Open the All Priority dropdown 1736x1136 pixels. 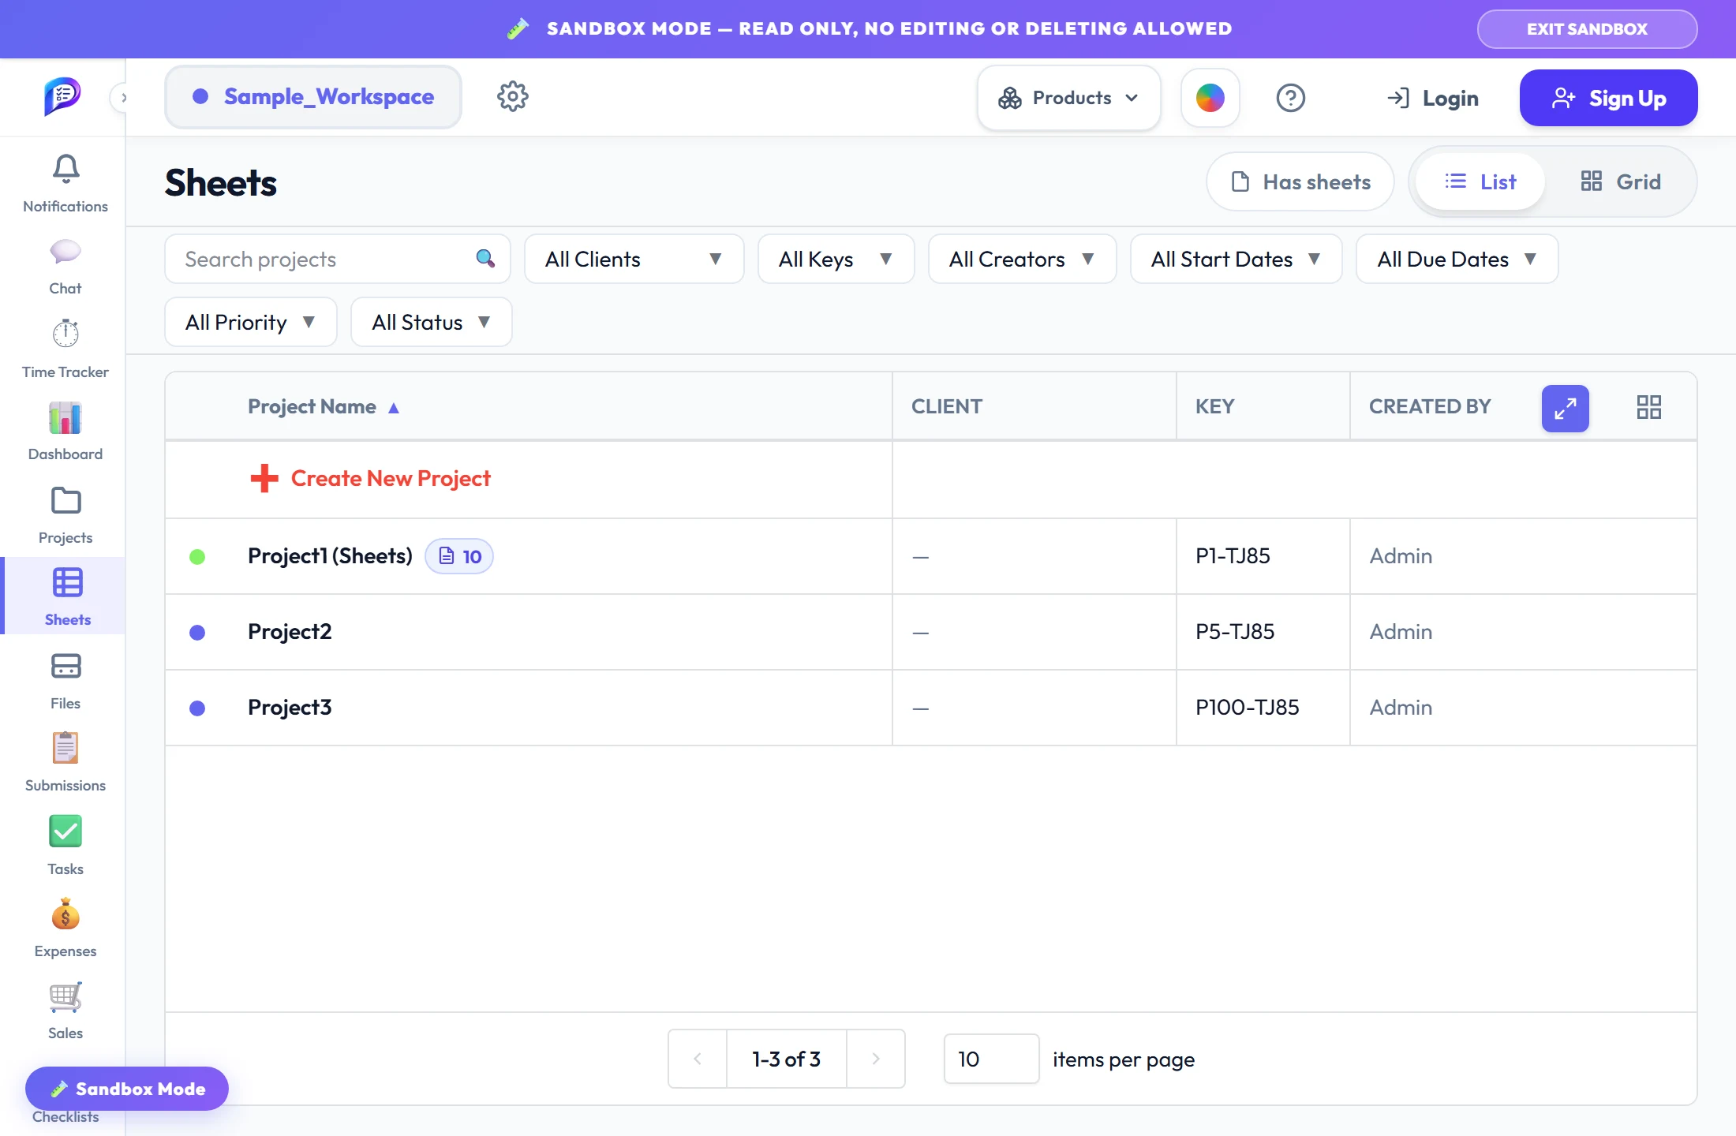coord(250,322)
